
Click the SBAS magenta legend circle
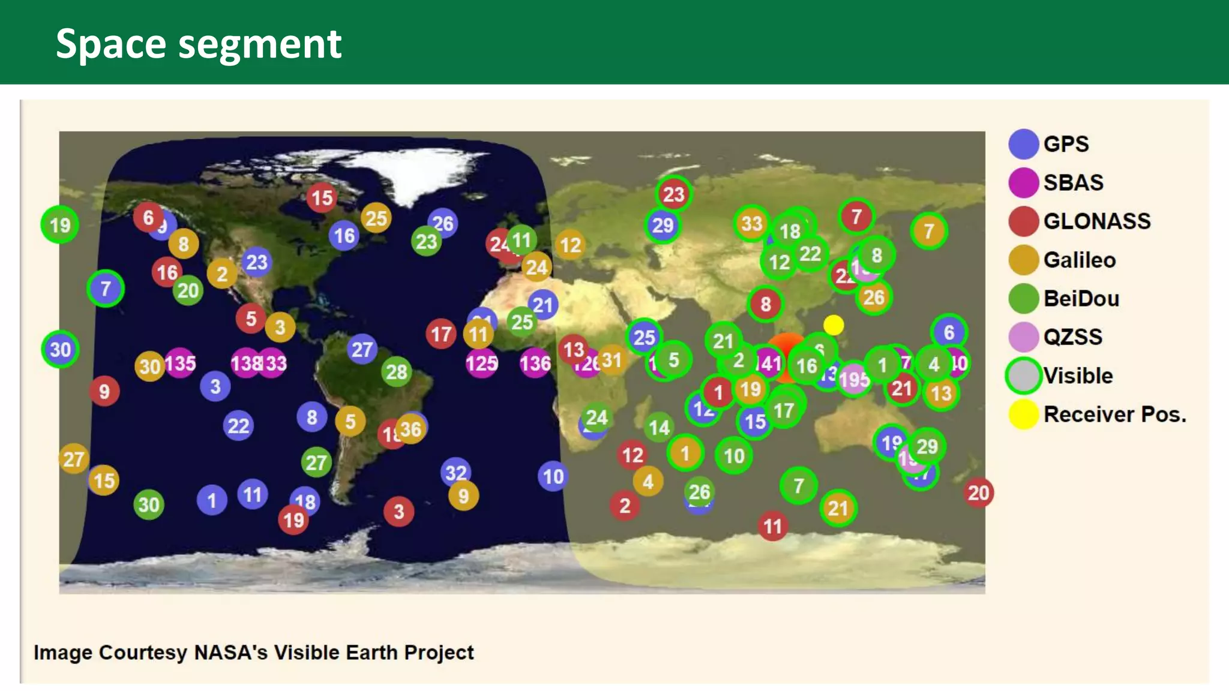1023,182
